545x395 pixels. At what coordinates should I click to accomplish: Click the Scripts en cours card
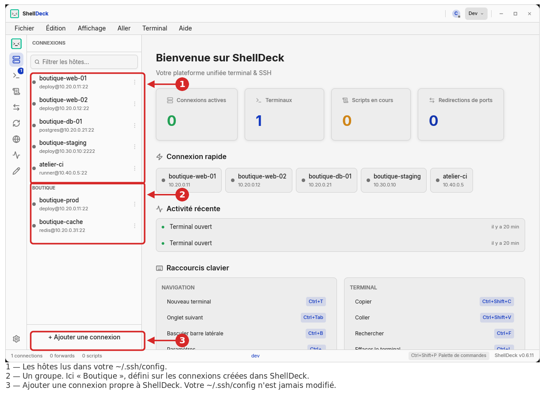(371, 114)
